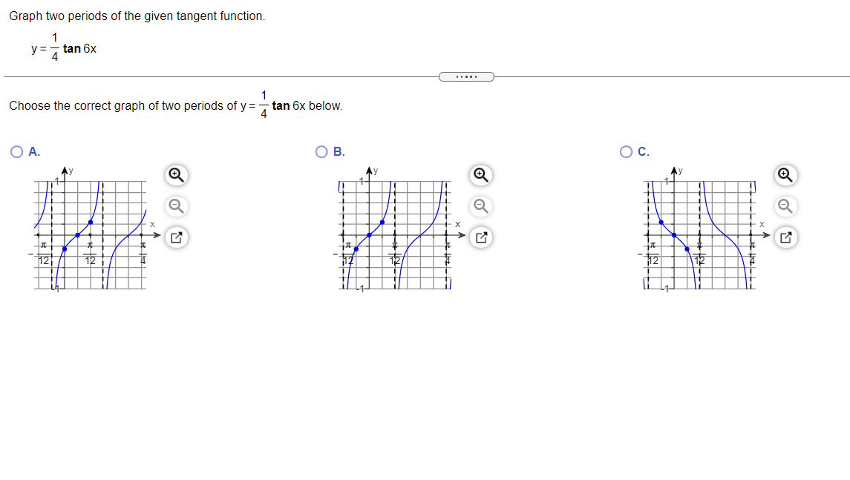The image size is (850, 480).
Task: Select answer choice B radio button
Action: 320,152
